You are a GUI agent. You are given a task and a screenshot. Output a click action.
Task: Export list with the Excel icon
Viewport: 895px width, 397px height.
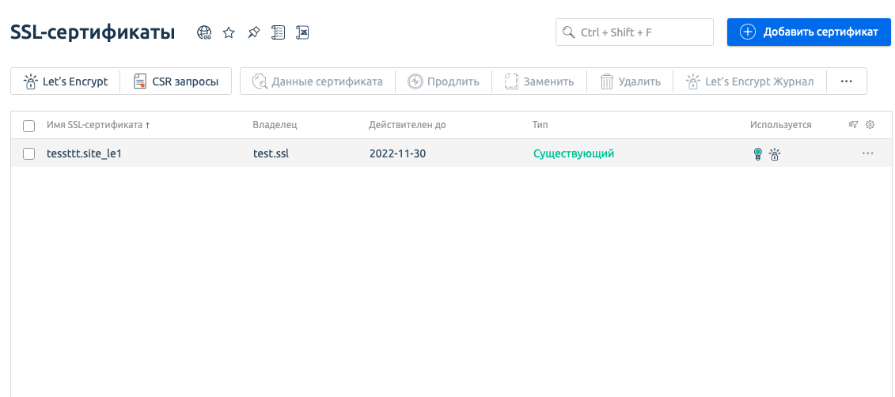point(302,32)
